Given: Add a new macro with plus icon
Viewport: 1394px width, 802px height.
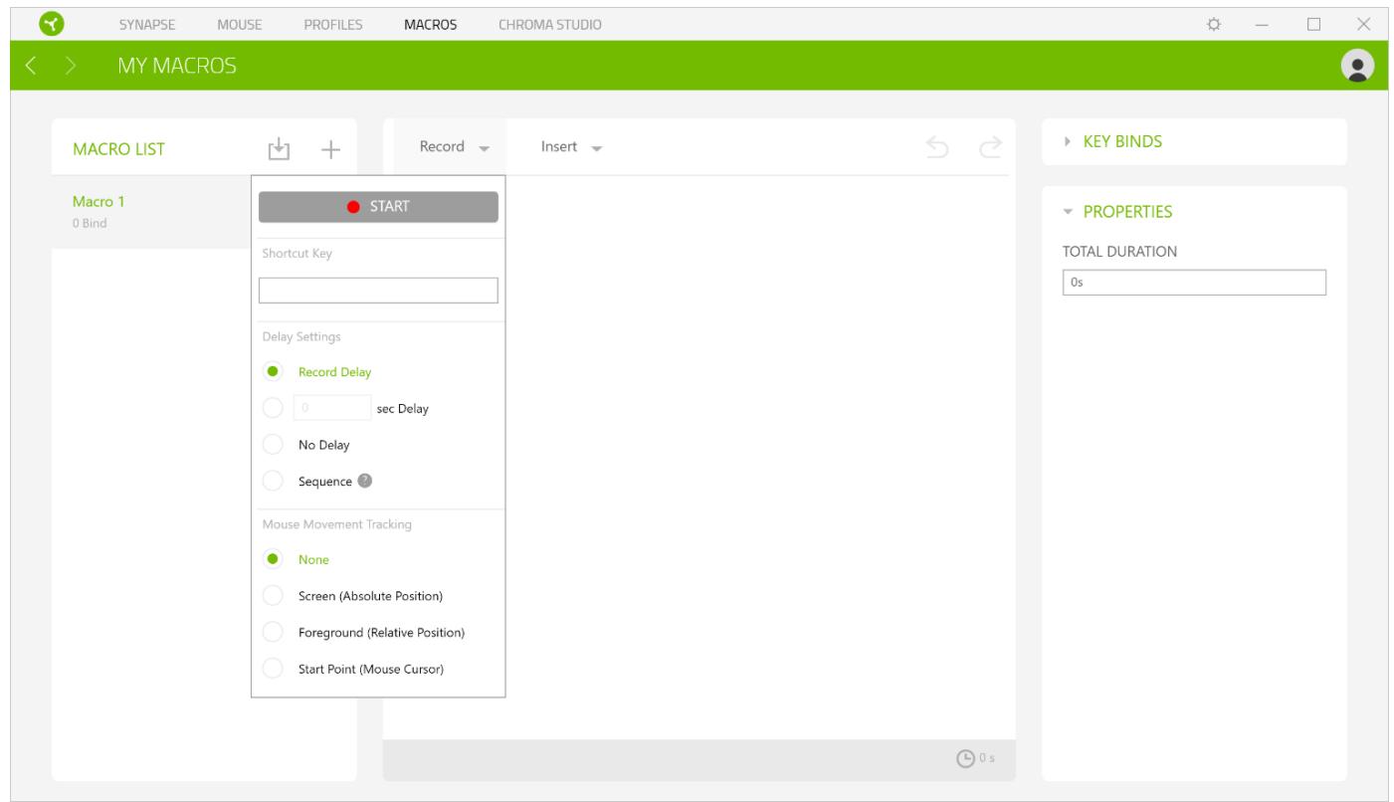Looking at the screenshot, I should [330, 149].
